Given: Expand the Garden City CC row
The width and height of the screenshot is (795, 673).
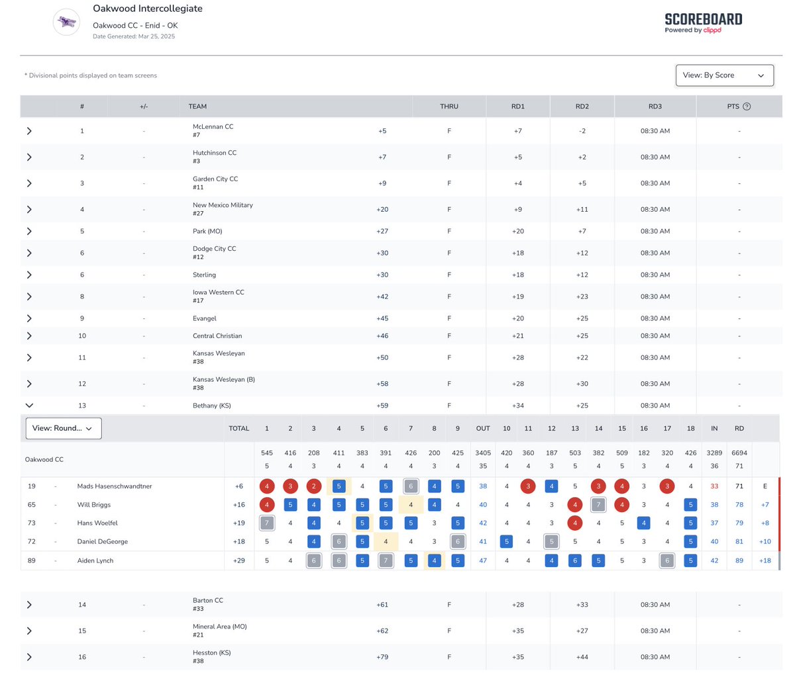Looking at the screenshot, I should [29, 183].
